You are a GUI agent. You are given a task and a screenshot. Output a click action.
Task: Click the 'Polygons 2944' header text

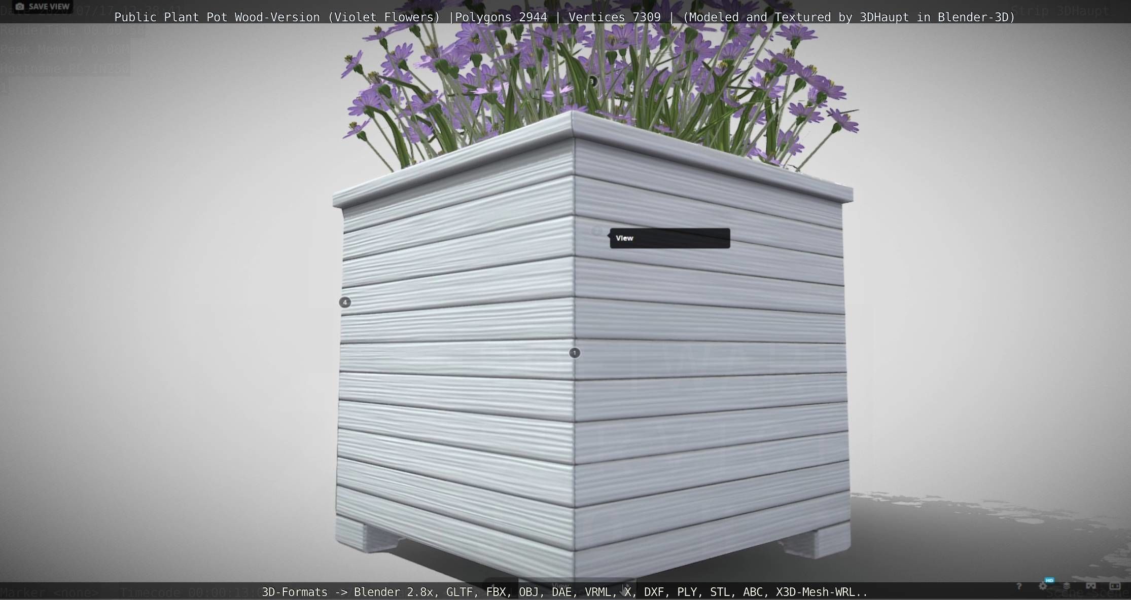pos(501,17)
